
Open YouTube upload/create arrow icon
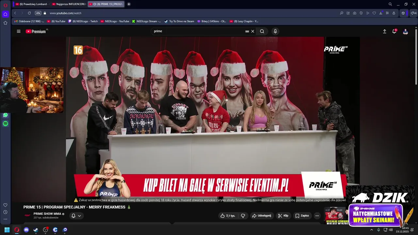[385, 31]
